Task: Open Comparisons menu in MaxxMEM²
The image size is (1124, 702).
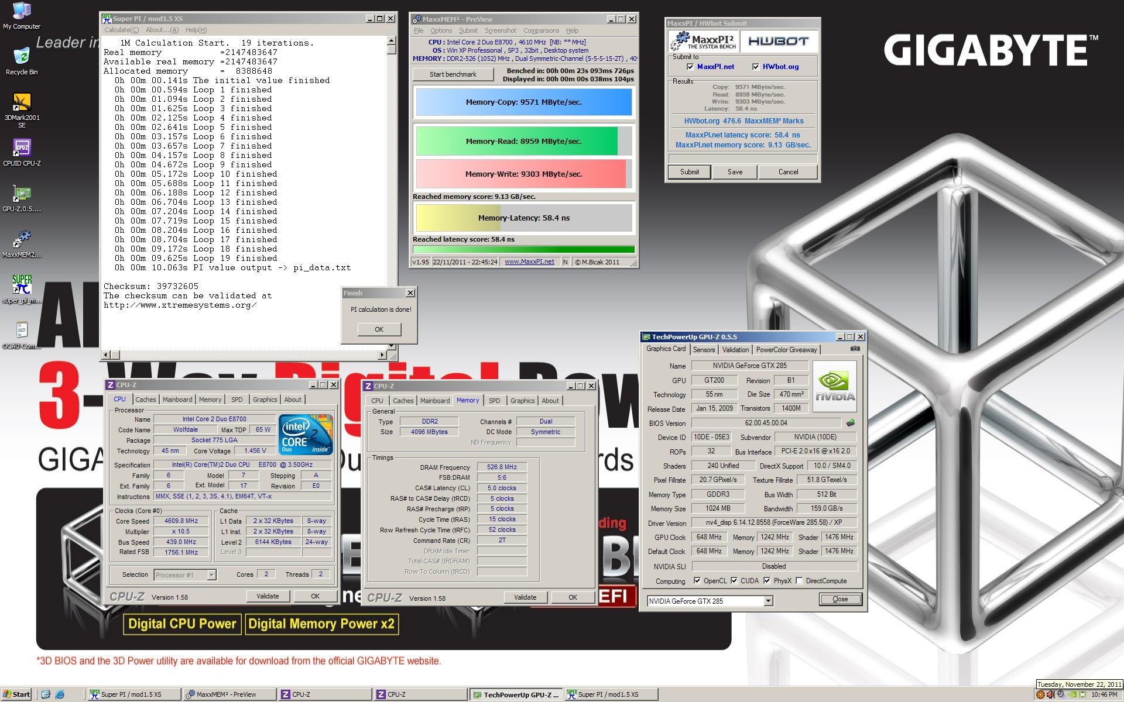Action: coord(541,30)
